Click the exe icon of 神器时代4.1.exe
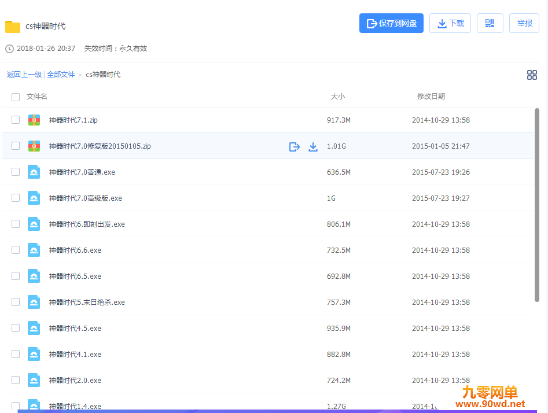 (x=34, y=354)
